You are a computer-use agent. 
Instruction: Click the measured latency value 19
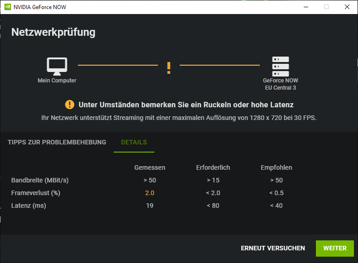click(150, 206)
